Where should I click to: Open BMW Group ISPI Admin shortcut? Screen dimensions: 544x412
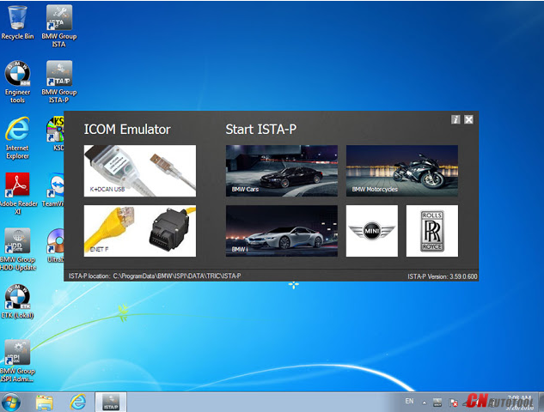[17, 361]
